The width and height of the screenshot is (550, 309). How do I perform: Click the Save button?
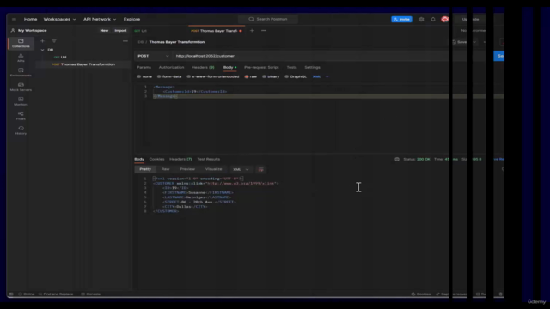461,42
